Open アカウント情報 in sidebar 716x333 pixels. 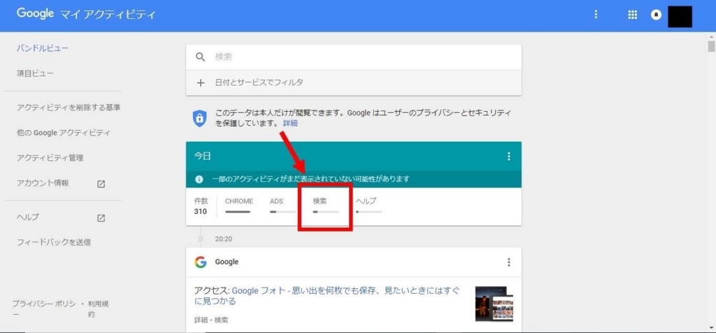[43, 183]
